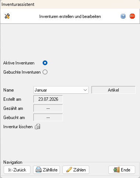Select the Aktive Inventuren radio button
The width and height of the screenshot is (140, 178).
coord(45,63)
